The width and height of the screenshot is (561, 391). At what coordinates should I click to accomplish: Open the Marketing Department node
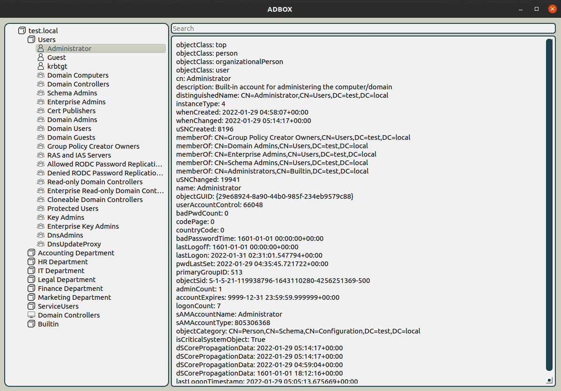pyautogui.click(x=74, y=297)
